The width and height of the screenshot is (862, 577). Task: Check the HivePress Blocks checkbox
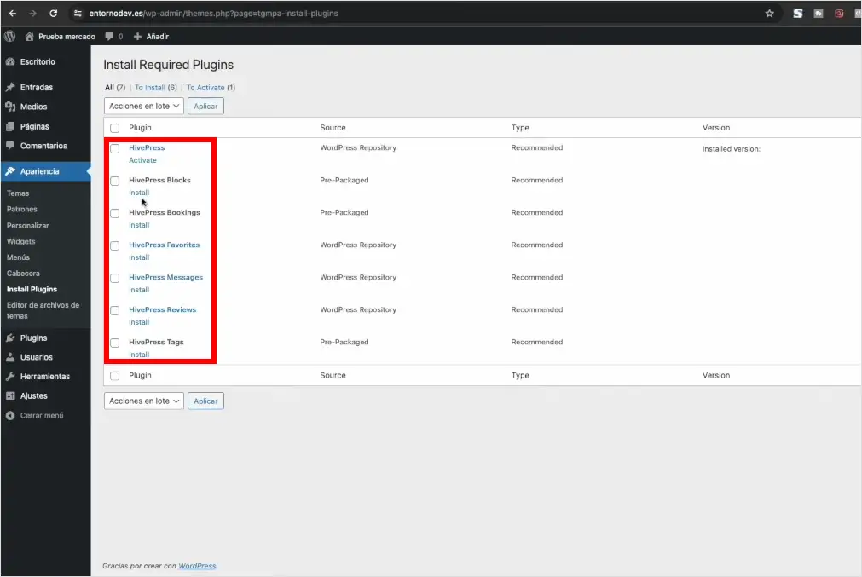click(x=114, y=181)
